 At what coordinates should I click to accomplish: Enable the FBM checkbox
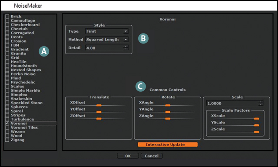[x=7, y=45]
